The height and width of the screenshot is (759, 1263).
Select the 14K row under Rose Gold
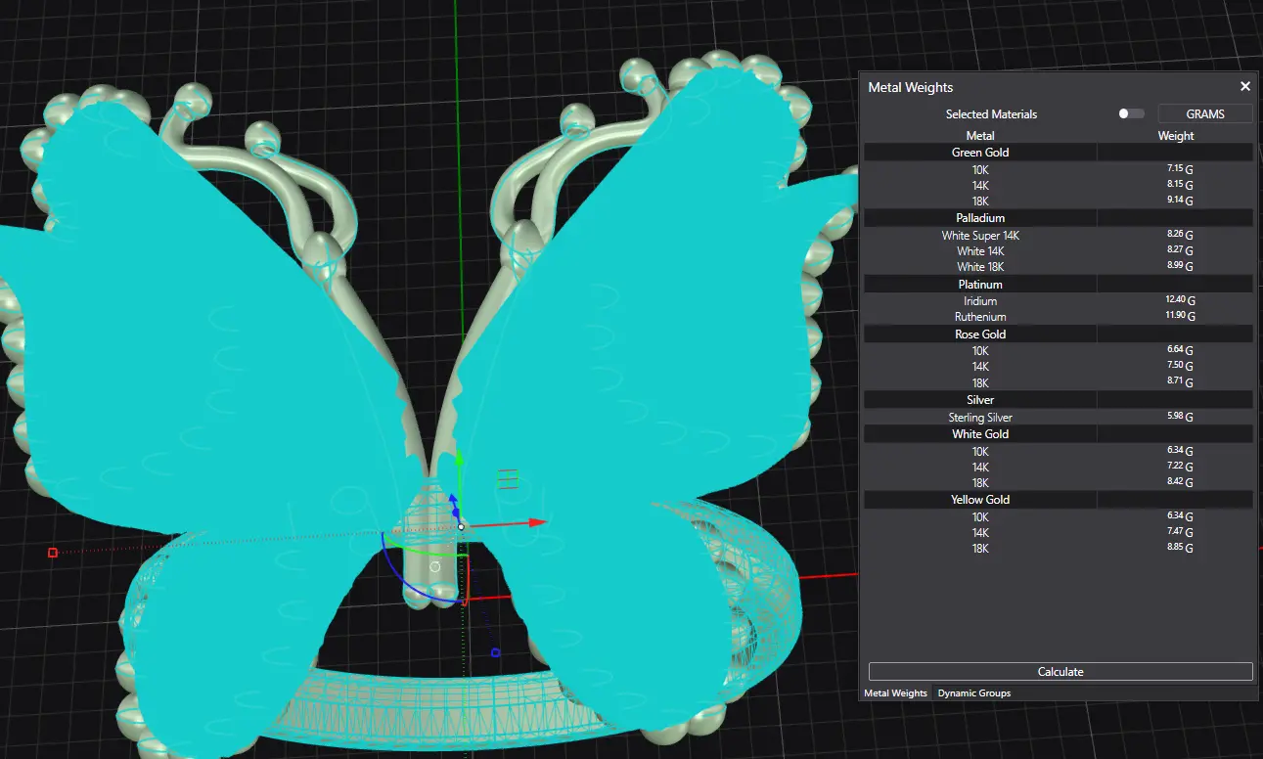point(1059,367)
